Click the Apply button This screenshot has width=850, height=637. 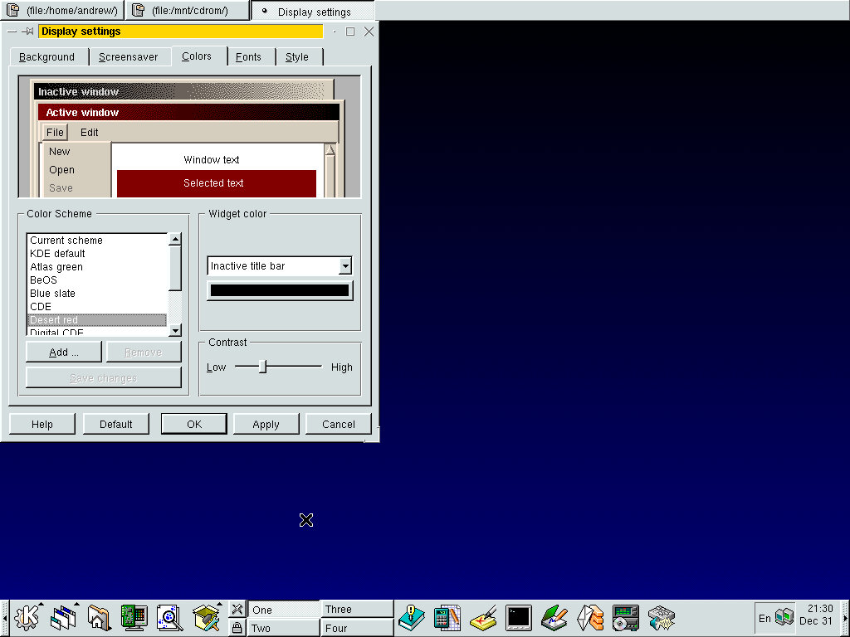266,424
